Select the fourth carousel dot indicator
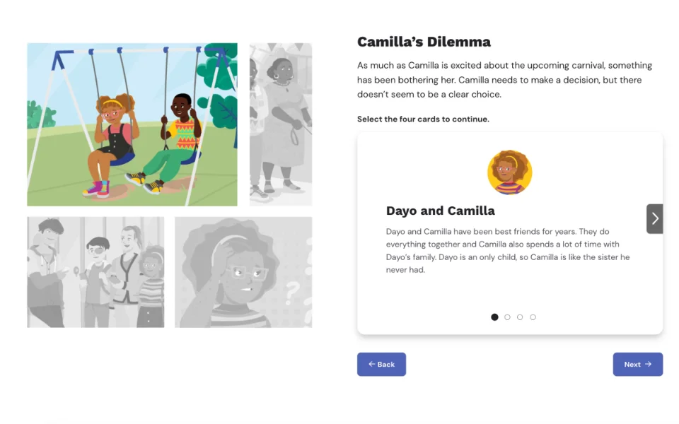 (x=533, y=317)
